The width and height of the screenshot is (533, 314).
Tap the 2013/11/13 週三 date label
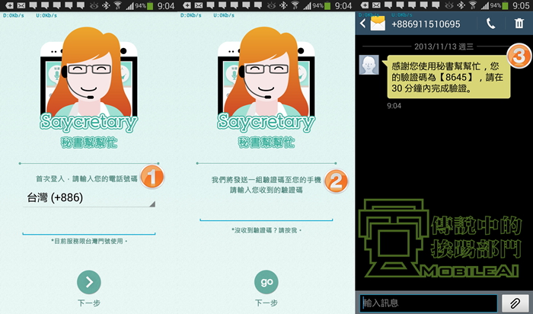[x=444, y=46]
